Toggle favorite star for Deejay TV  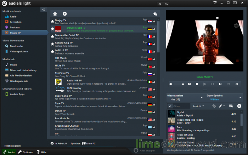pyautogui.click(x=52, y=21)
